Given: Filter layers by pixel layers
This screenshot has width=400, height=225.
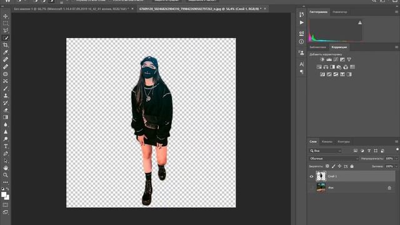Looking at the screenshot, I should [x=356, y=151].
